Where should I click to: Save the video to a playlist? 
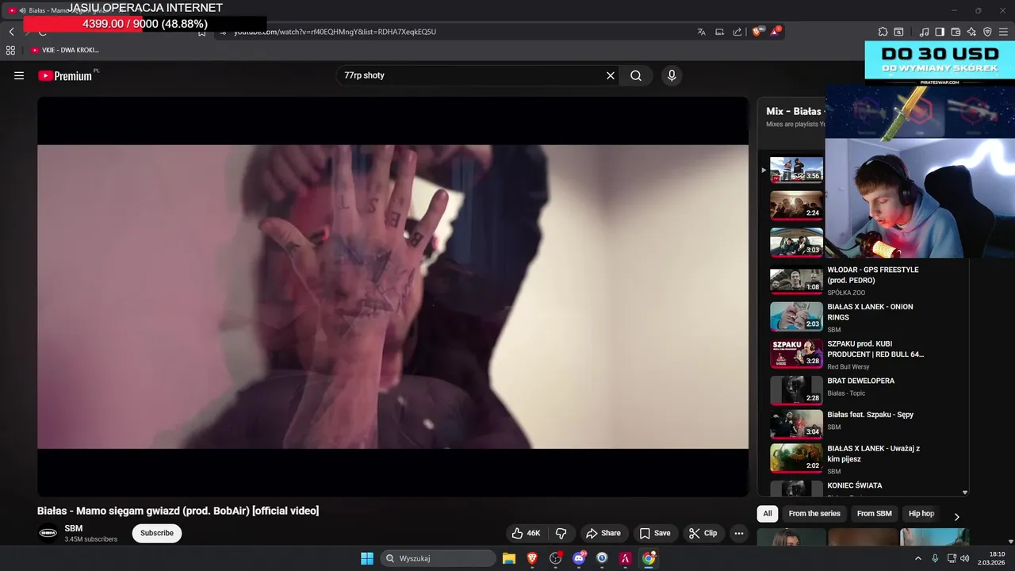click(x=655, y=533)
